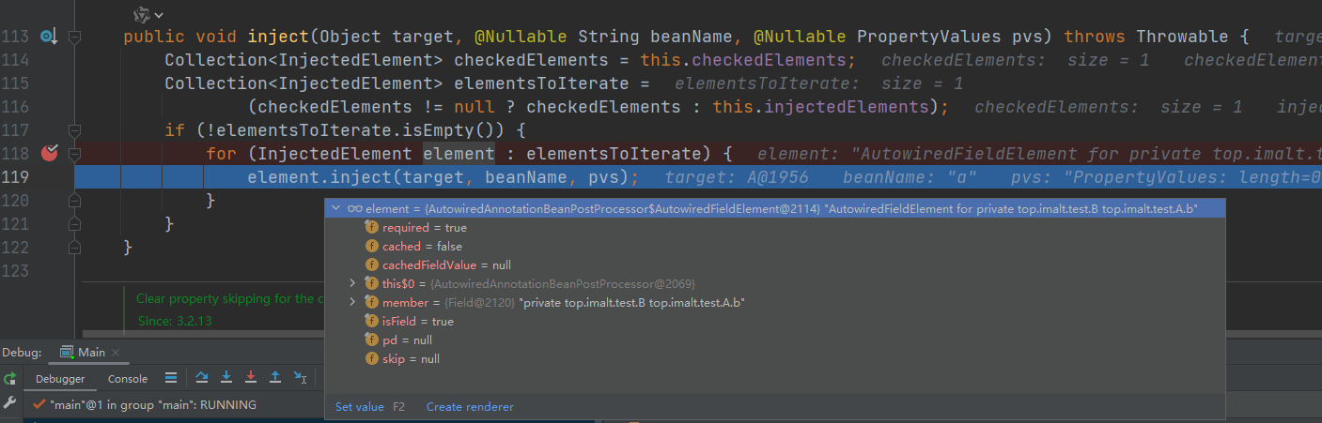Collapse the for-loop fold at line 118

[x=75, y=153]
